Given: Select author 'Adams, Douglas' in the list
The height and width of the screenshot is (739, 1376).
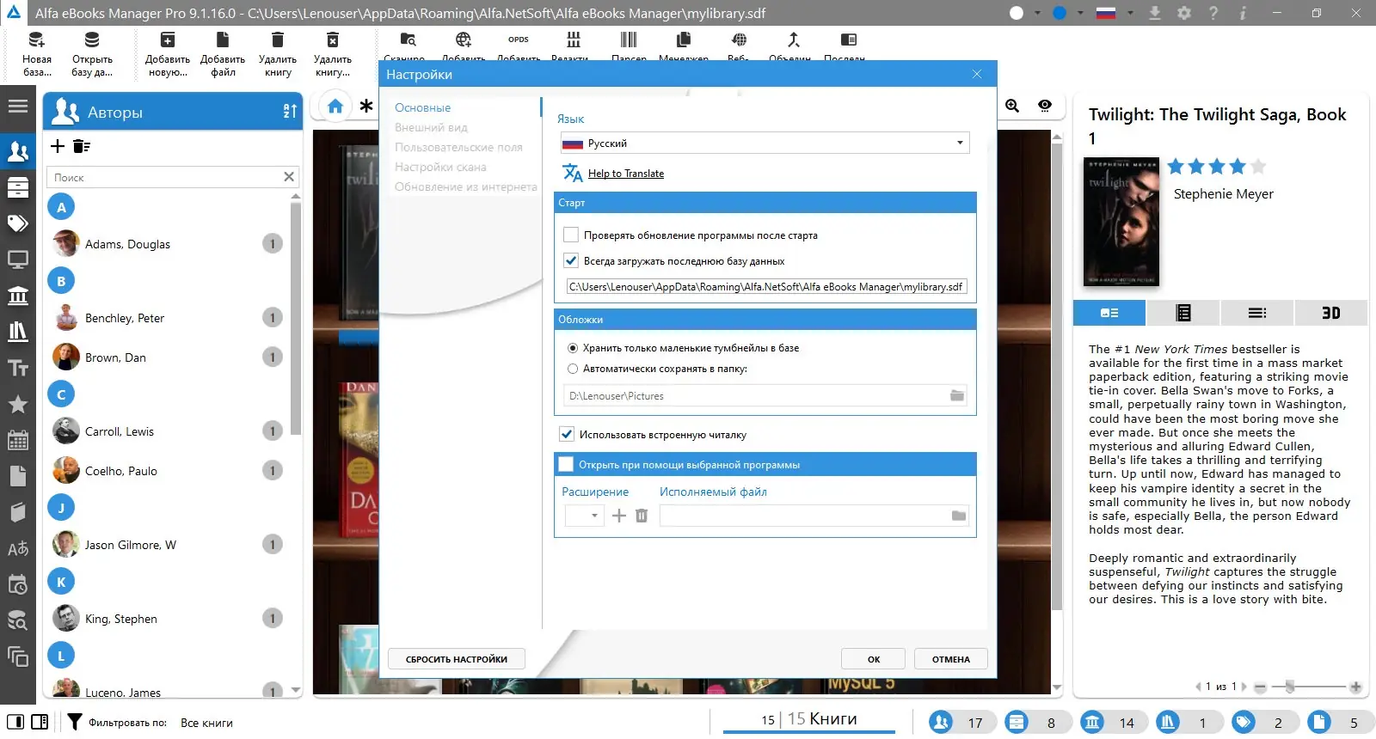Looking at the screenshot, I should 168,244.
